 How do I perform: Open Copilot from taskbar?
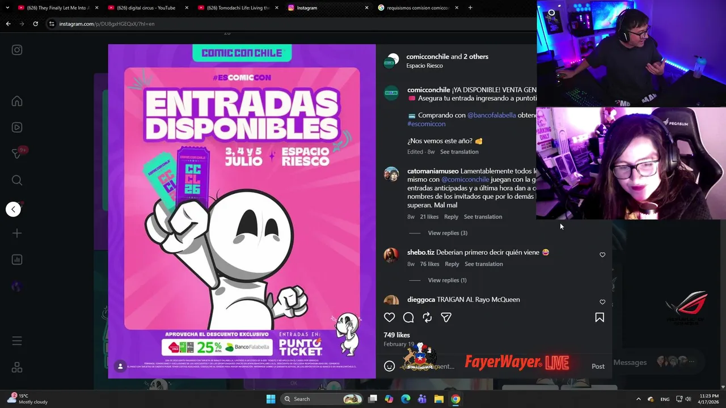click(389, 399)
